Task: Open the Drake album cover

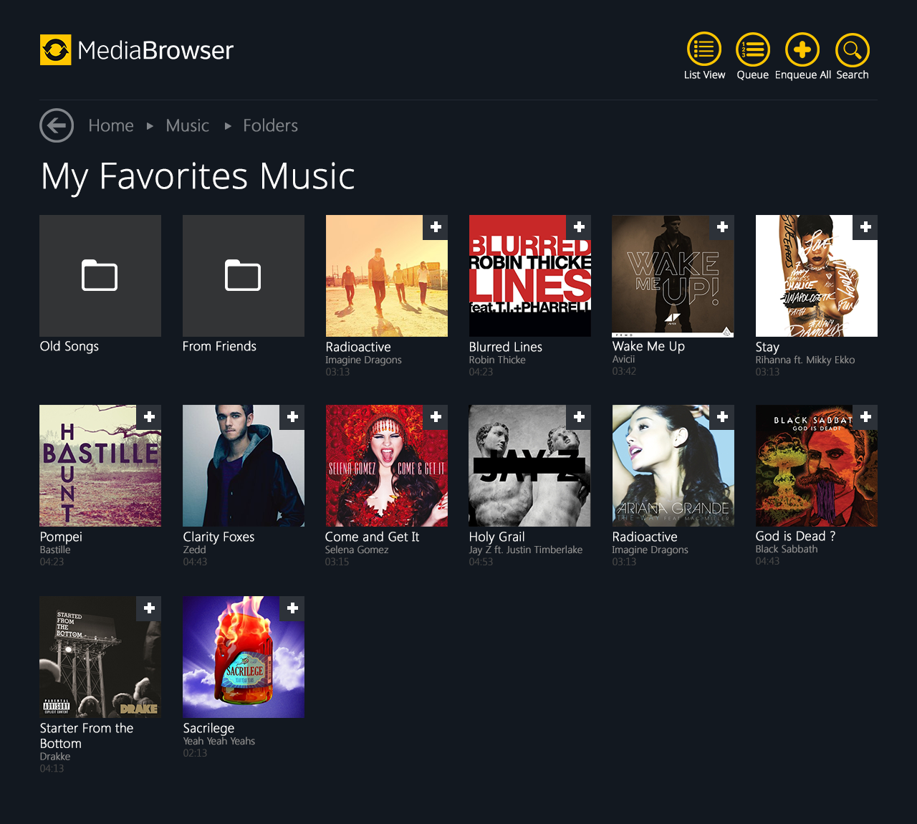Action: click(x=100, y=657)
